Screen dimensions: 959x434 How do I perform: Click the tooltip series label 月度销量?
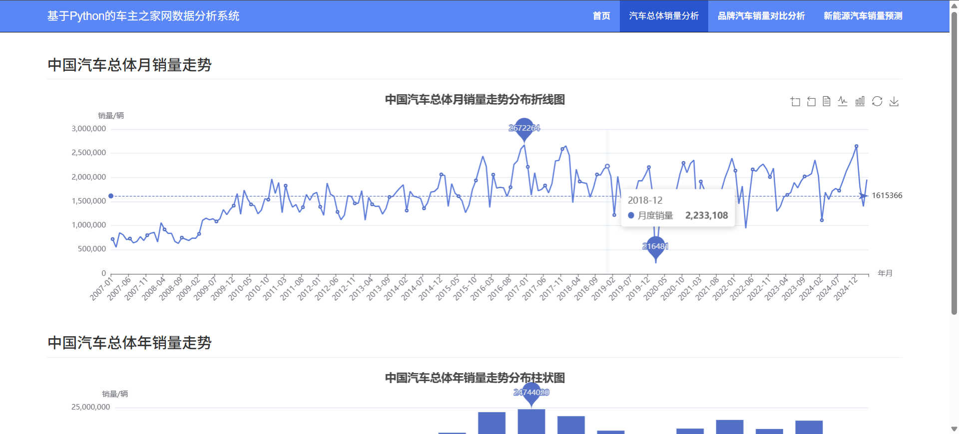click(x=655, y=216)
